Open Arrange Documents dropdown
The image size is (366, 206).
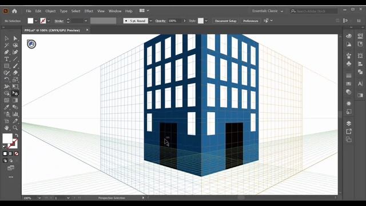(x=144, y=11)
